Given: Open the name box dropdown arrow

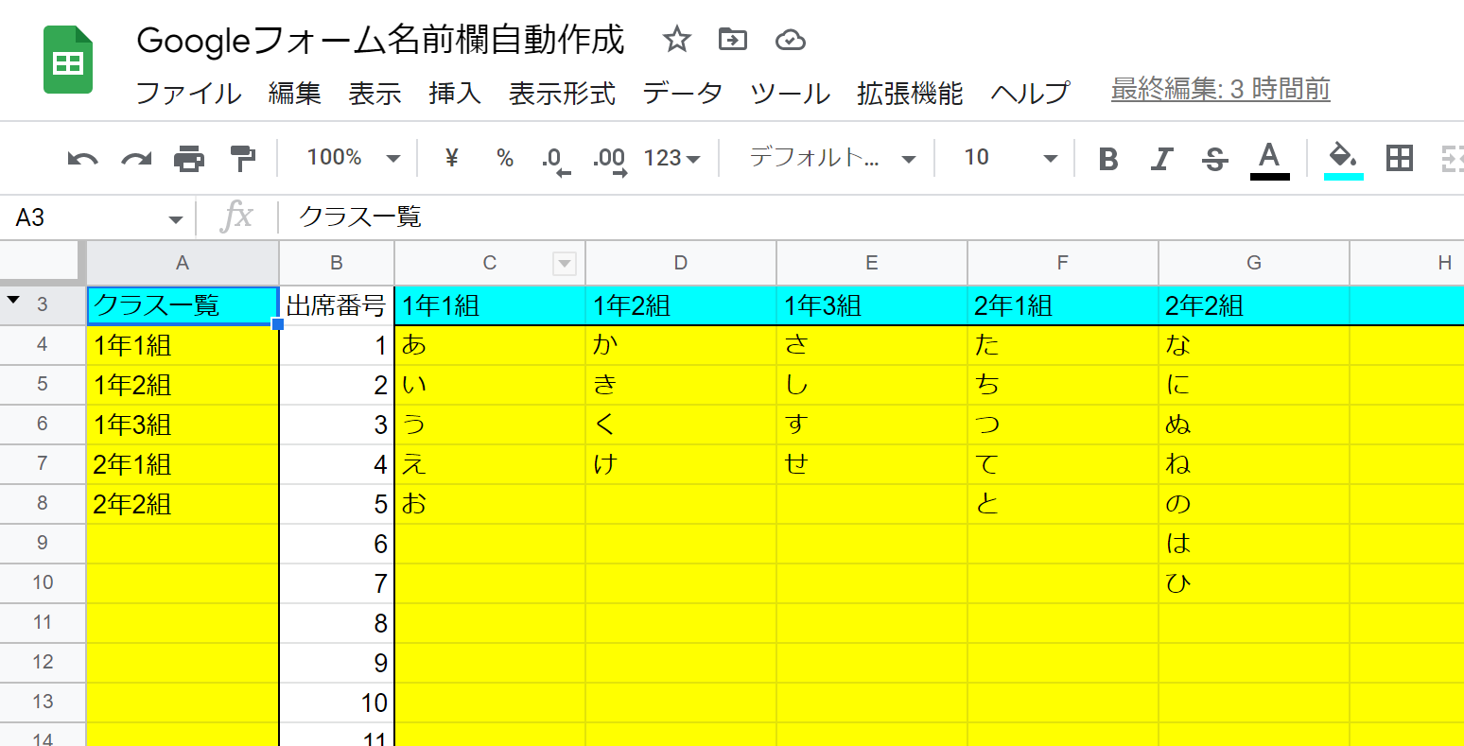Looking at the screenshot, I should pyautogui.click(x=175, y=219).
